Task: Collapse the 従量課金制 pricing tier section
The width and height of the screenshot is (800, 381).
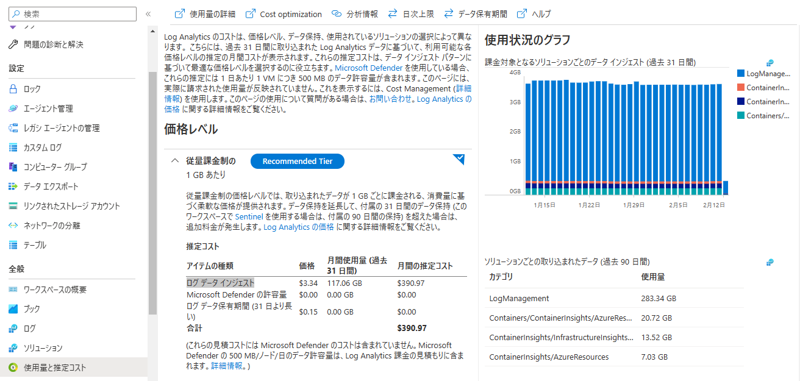Action: click(x=175, y=161)
